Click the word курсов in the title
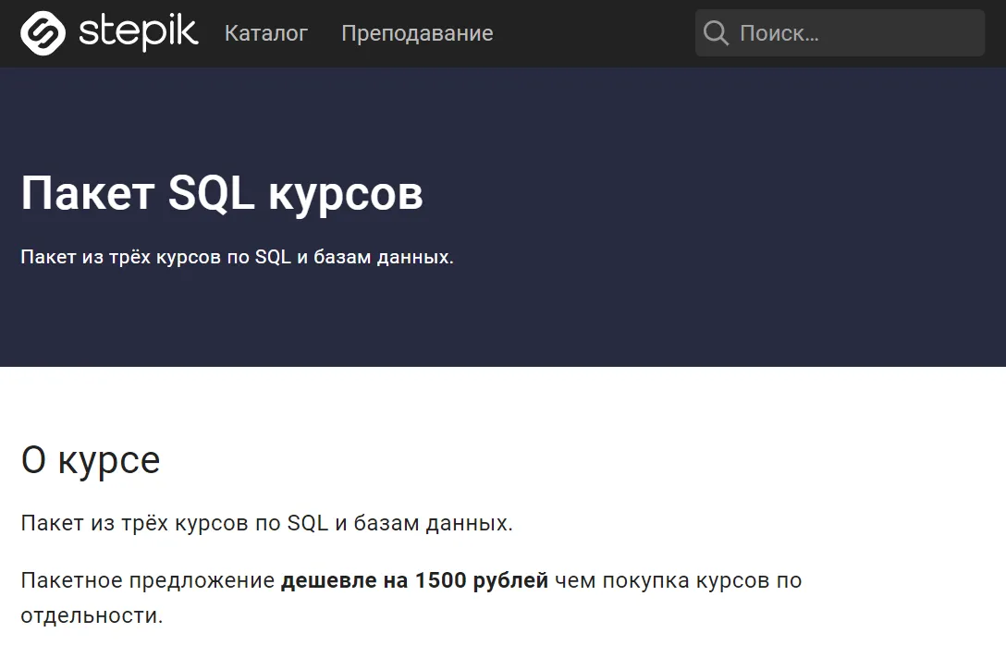 (x=345, y=194)
